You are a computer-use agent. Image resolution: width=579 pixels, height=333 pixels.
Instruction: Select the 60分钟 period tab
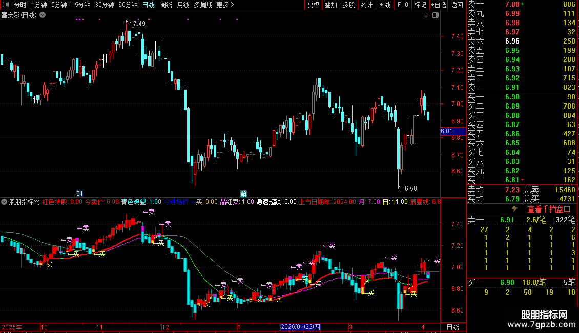(128, 5)
